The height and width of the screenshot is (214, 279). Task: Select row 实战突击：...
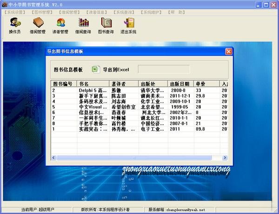point(139,129)
